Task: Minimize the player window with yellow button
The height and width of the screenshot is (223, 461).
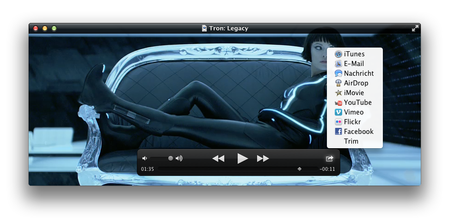Action: pyautogui.click(x=45, y=28)
